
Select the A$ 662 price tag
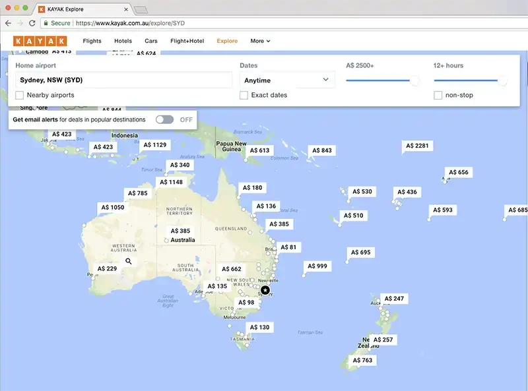pos(232,269)
